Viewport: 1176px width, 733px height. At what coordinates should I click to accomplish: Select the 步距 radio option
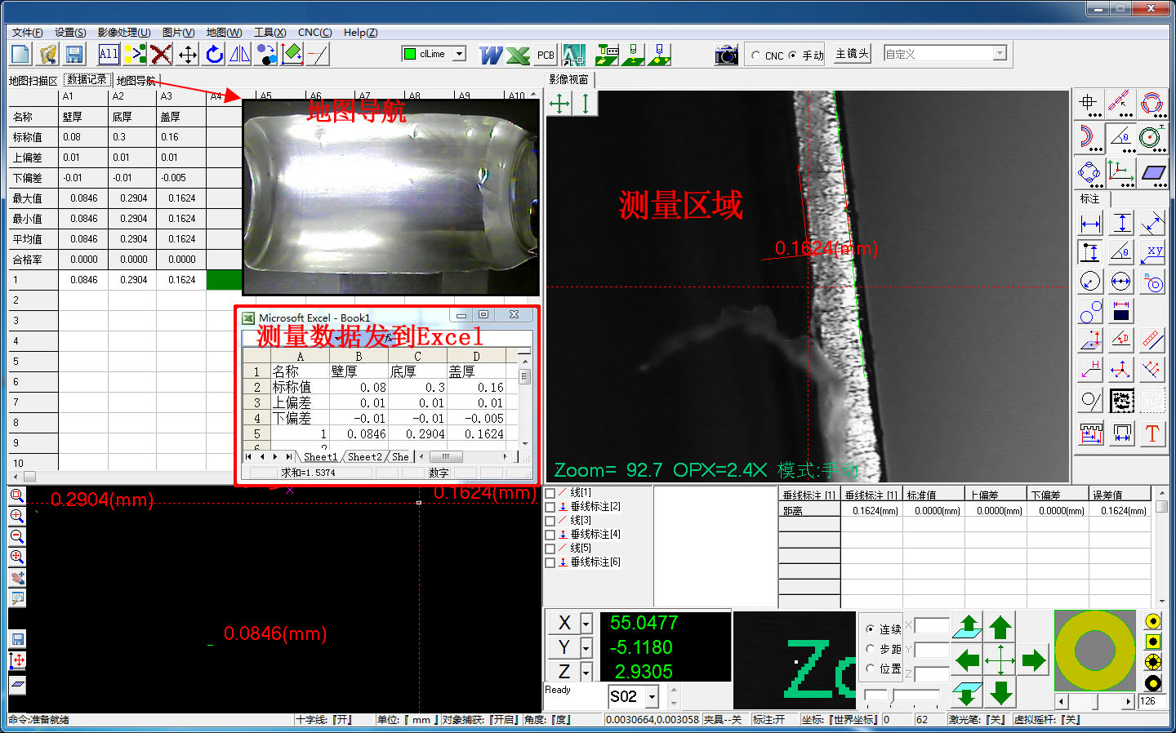(871, 649)
